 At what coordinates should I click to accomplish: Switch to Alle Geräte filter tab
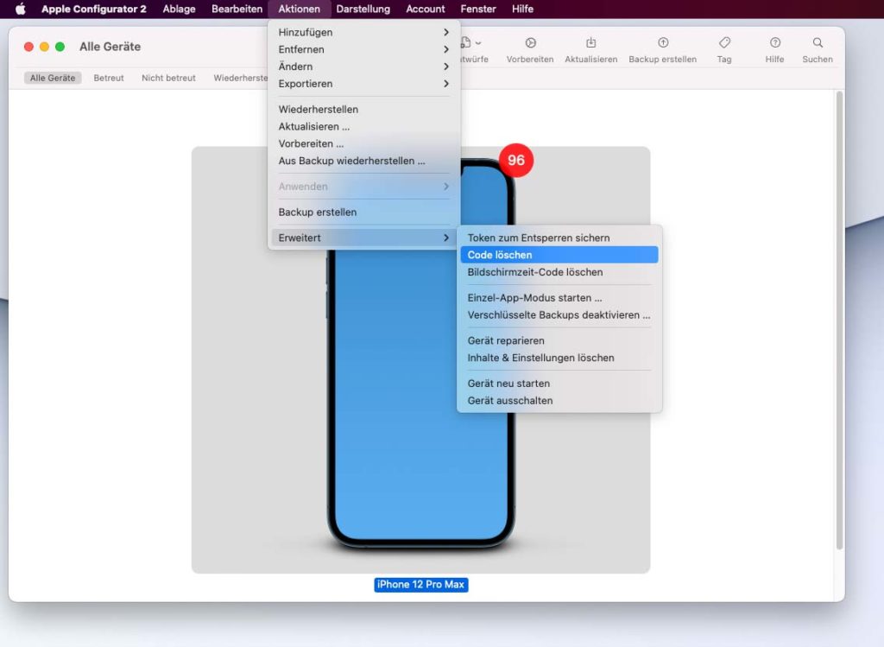click(53, 78)
